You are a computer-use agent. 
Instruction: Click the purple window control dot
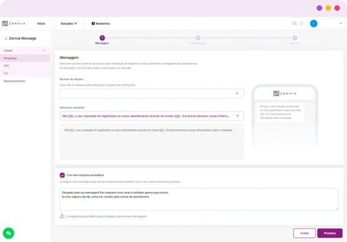click(x=319, y=8)
